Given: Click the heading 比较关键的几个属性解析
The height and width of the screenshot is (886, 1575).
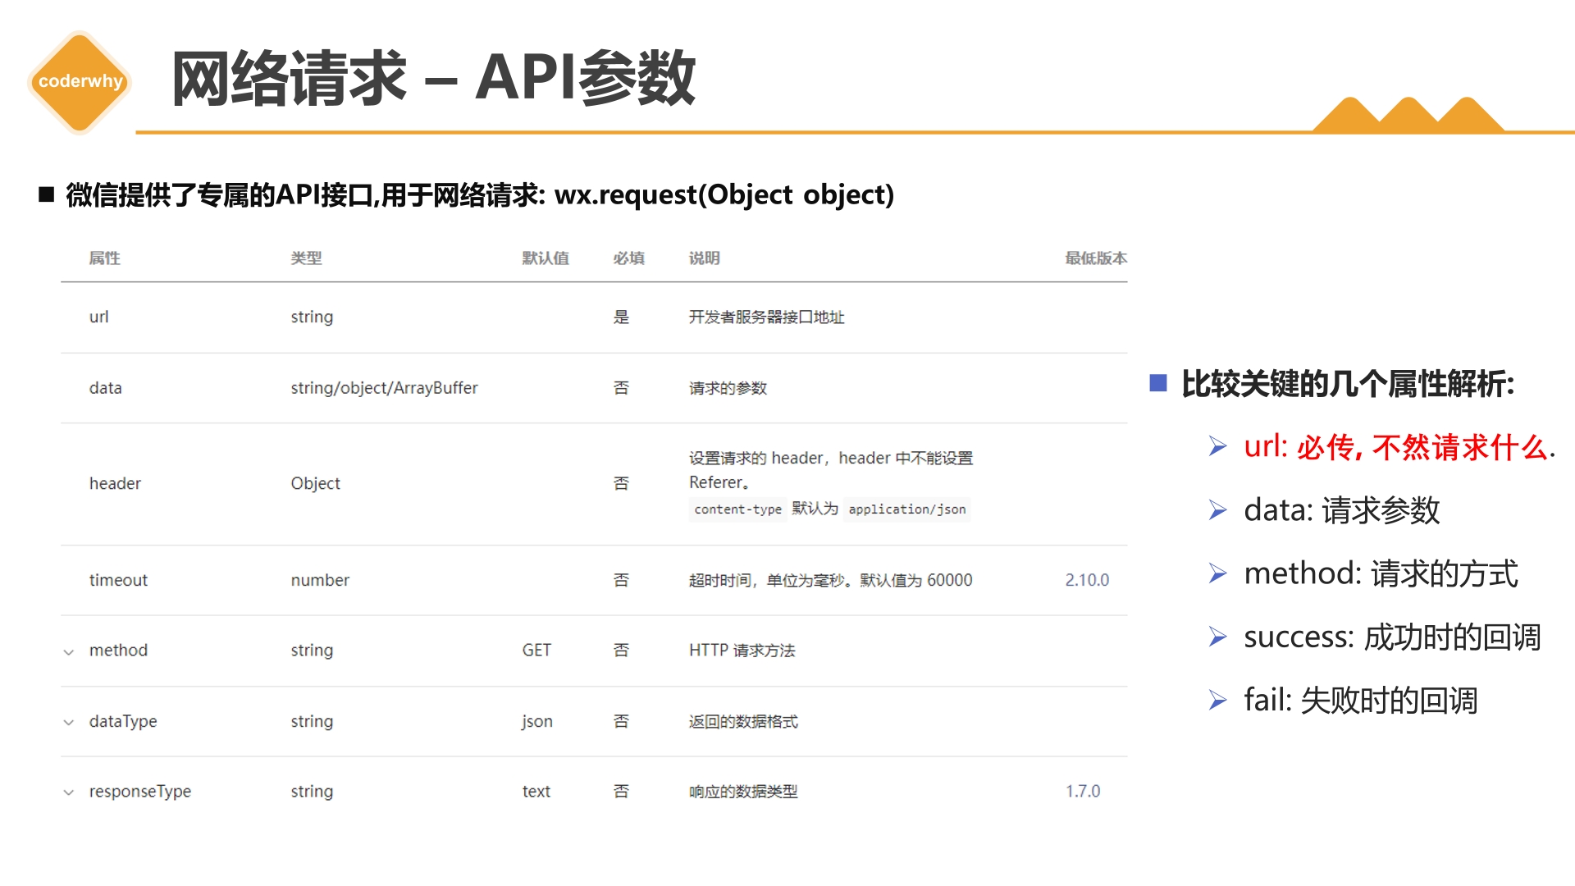Looking at the screenshot, I should [x=1347, y=384].
